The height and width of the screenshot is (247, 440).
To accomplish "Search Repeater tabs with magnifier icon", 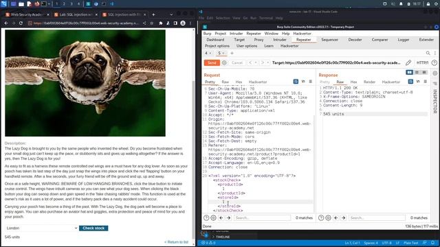I will point(428,54).
